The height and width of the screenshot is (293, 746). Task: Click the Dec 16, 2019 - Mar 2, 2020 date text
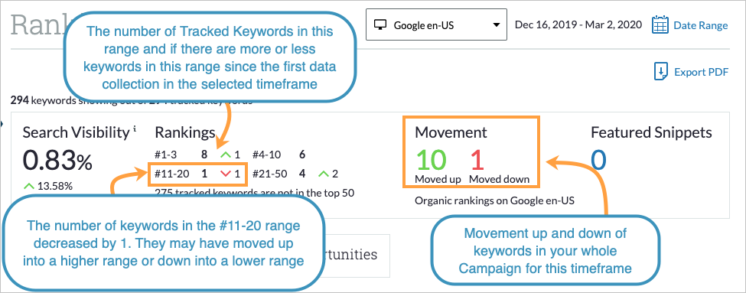[578, 24]
